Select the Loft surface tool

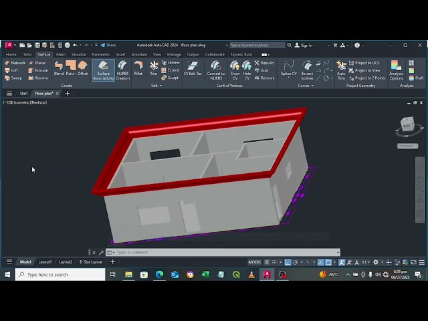pos(11,70)
